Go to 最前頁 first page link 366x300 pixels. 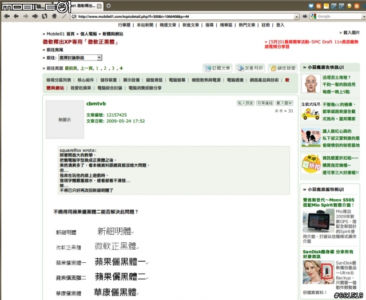(x=70, y=68)
